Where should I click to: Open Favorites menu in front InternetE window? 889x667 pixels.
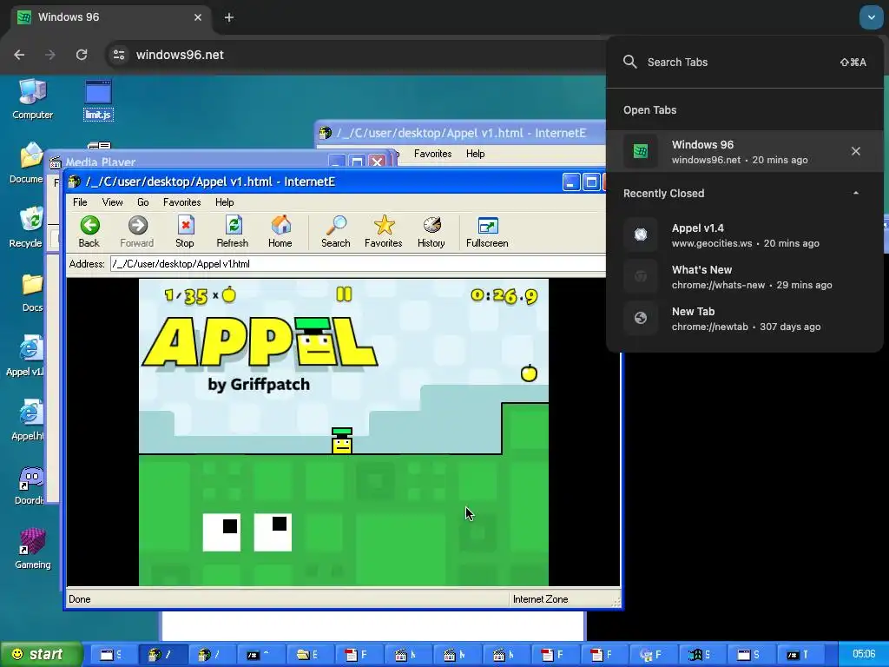[182, 202]
